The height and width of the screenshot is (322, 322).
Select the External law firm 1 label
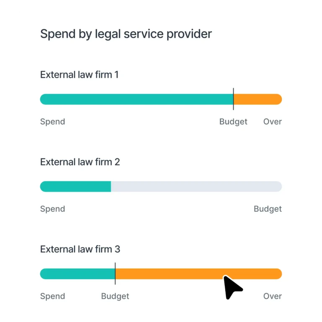[79, 75]
